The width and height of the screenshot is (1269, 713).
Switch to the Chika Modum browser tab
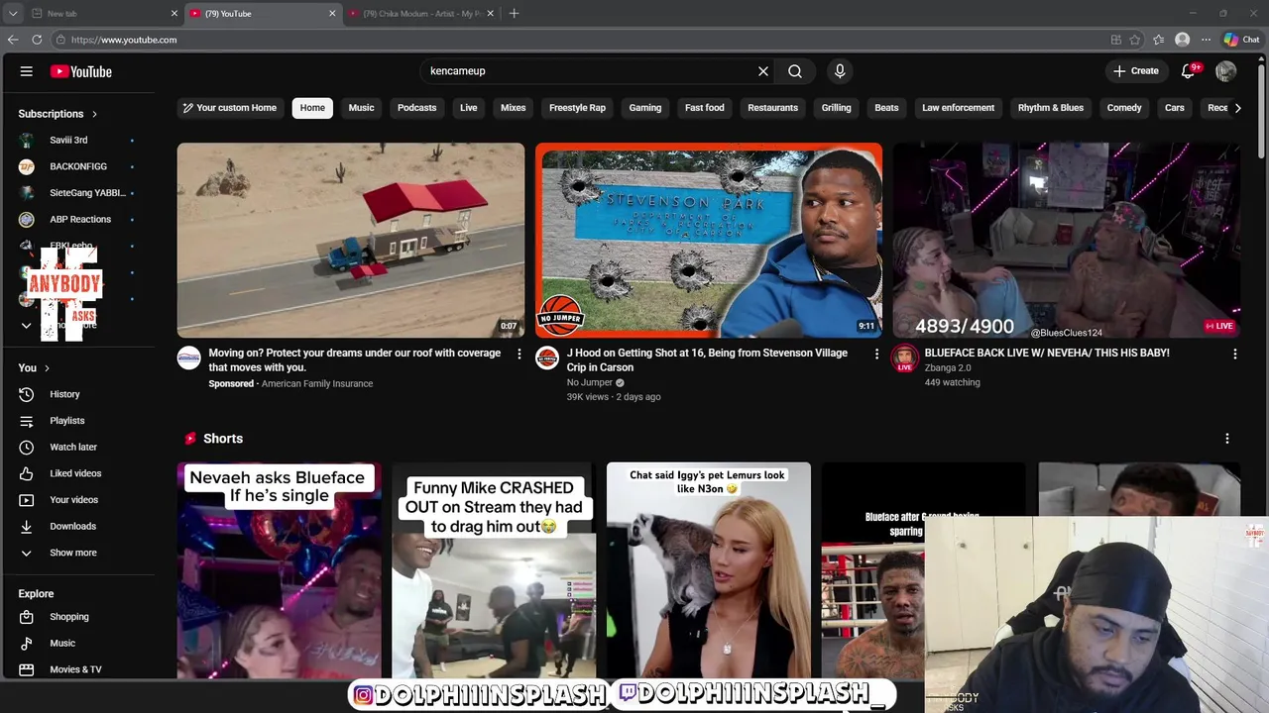(x=422, y=14)
